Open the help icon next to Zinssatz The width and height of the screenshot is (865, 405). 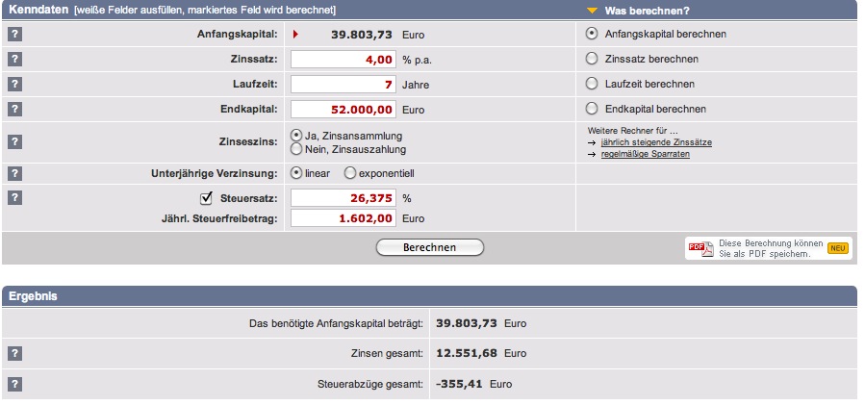click(14, 59)
